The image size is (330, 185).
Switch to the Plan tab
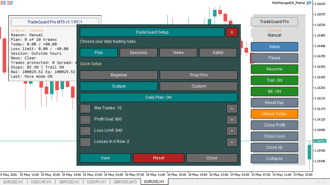99,53
